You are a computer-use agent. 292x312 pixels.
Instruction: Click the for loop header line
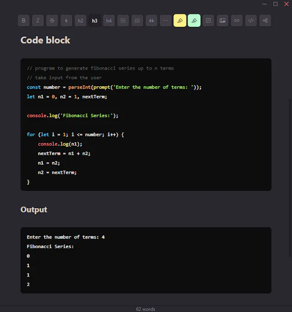point(75,135)
